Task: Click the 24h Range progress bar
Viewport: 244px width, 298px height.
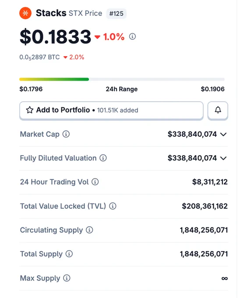Action: [122, 79]
